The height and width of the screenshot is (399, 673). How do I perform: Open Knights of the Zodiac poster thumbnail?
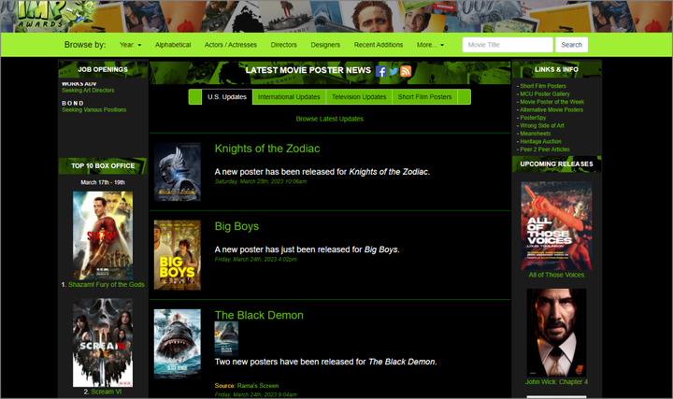tap(178, 172)
